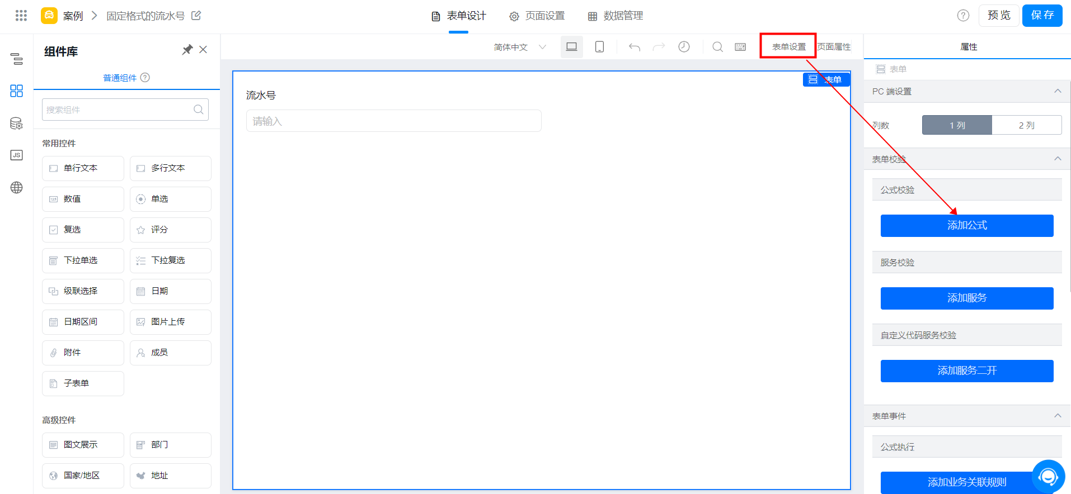1071x494 pixels.
Task: Add the 下拉单选 component
Action: (83, 260)
